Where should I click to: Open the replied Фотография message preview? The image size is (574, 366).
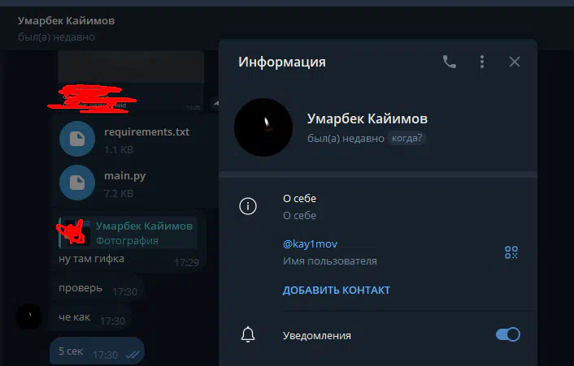tap(128, 233)
